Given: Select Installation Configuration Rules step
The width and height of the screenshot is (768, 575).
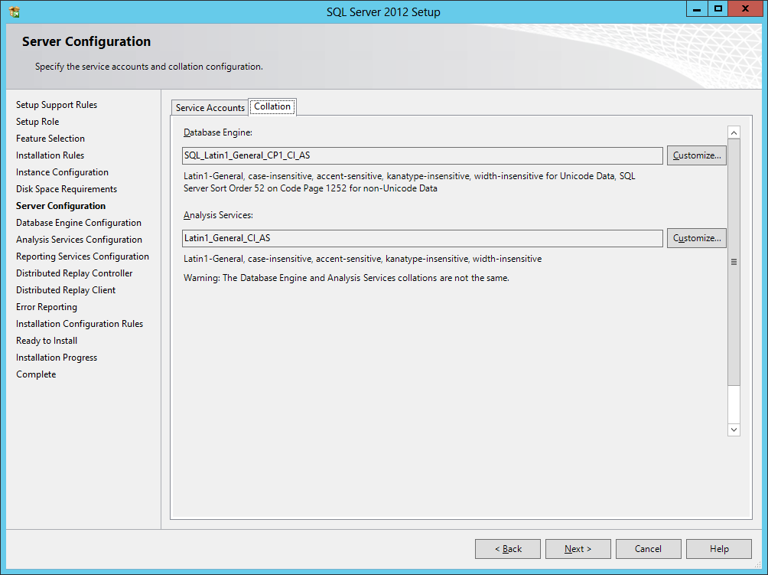Looking at the screenshot, I should point(80,324).
